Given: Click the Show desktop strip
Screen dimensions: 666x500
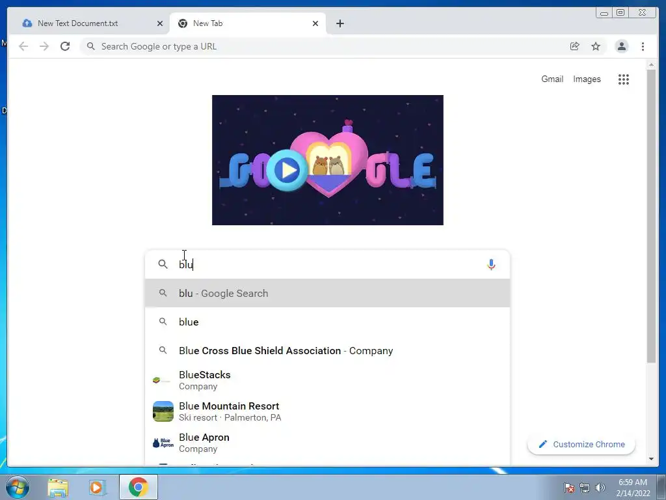Looking at the screenshot, I should tap(661, 487).
